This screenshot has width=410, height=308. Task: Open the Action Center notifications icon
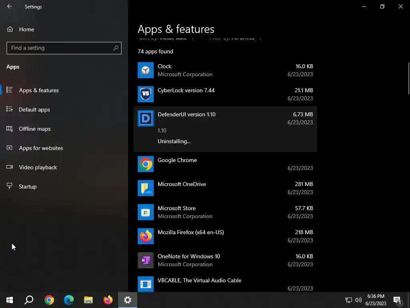coord(397,300)
